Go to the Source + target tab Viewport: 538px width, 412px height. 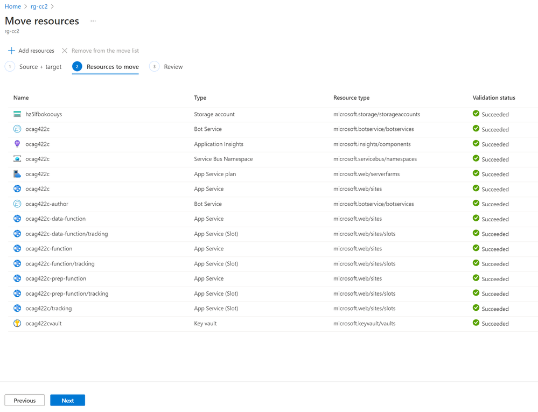click(33, 67)
